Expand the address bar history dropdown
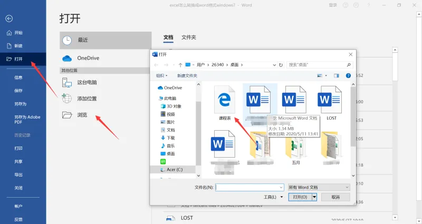 tap(274, 65)
